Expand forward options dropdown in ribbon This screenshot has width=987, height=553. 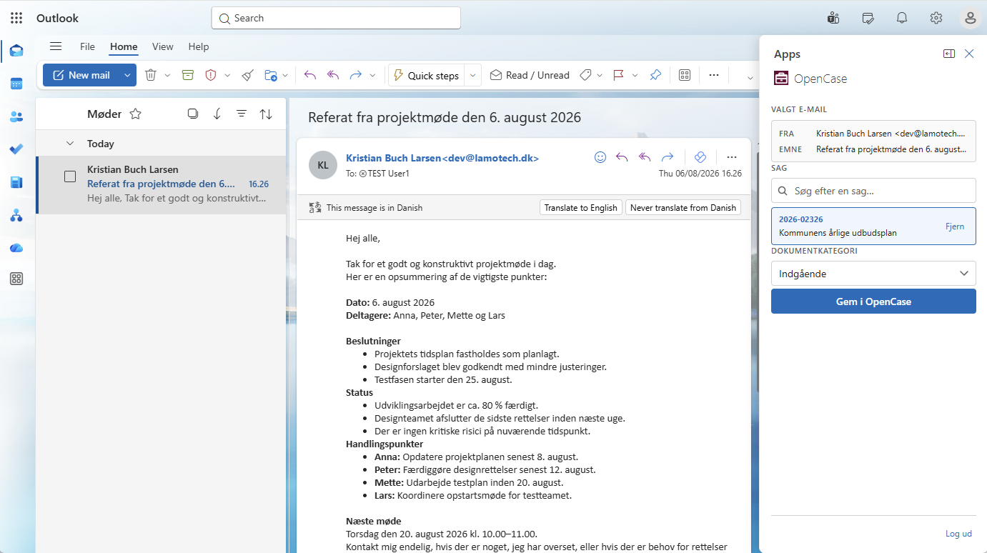click(x=372, y=75)
